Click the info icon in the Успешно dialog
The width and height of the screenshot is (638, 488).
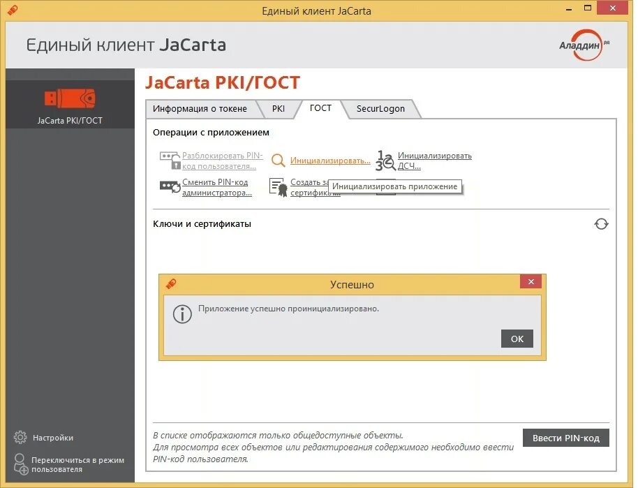[x=182, y=314]
